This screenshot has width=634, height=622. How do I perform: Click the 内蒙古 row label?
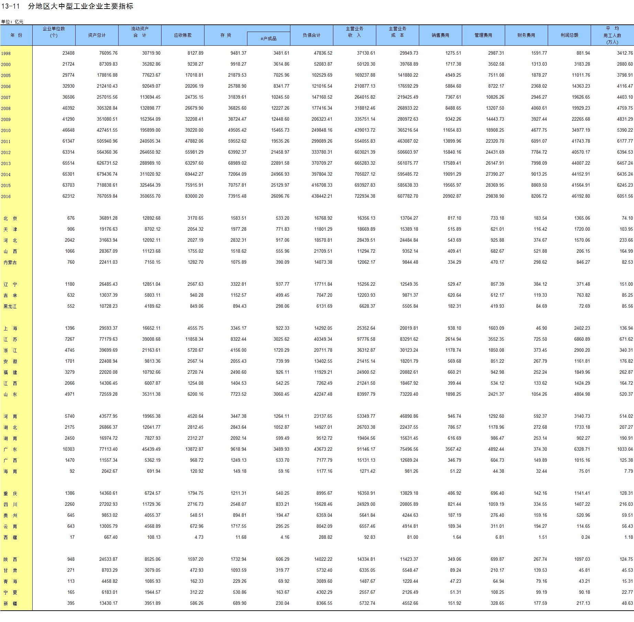[x=10, y=262]
